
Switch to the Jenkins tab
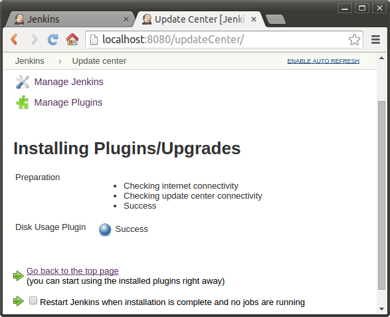tap(67, 19)
